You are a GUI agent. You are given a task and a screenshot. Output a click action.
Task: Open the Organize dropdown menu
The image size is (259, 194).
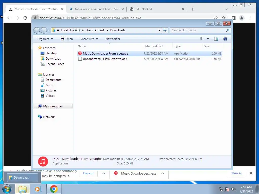coord(45,39)
